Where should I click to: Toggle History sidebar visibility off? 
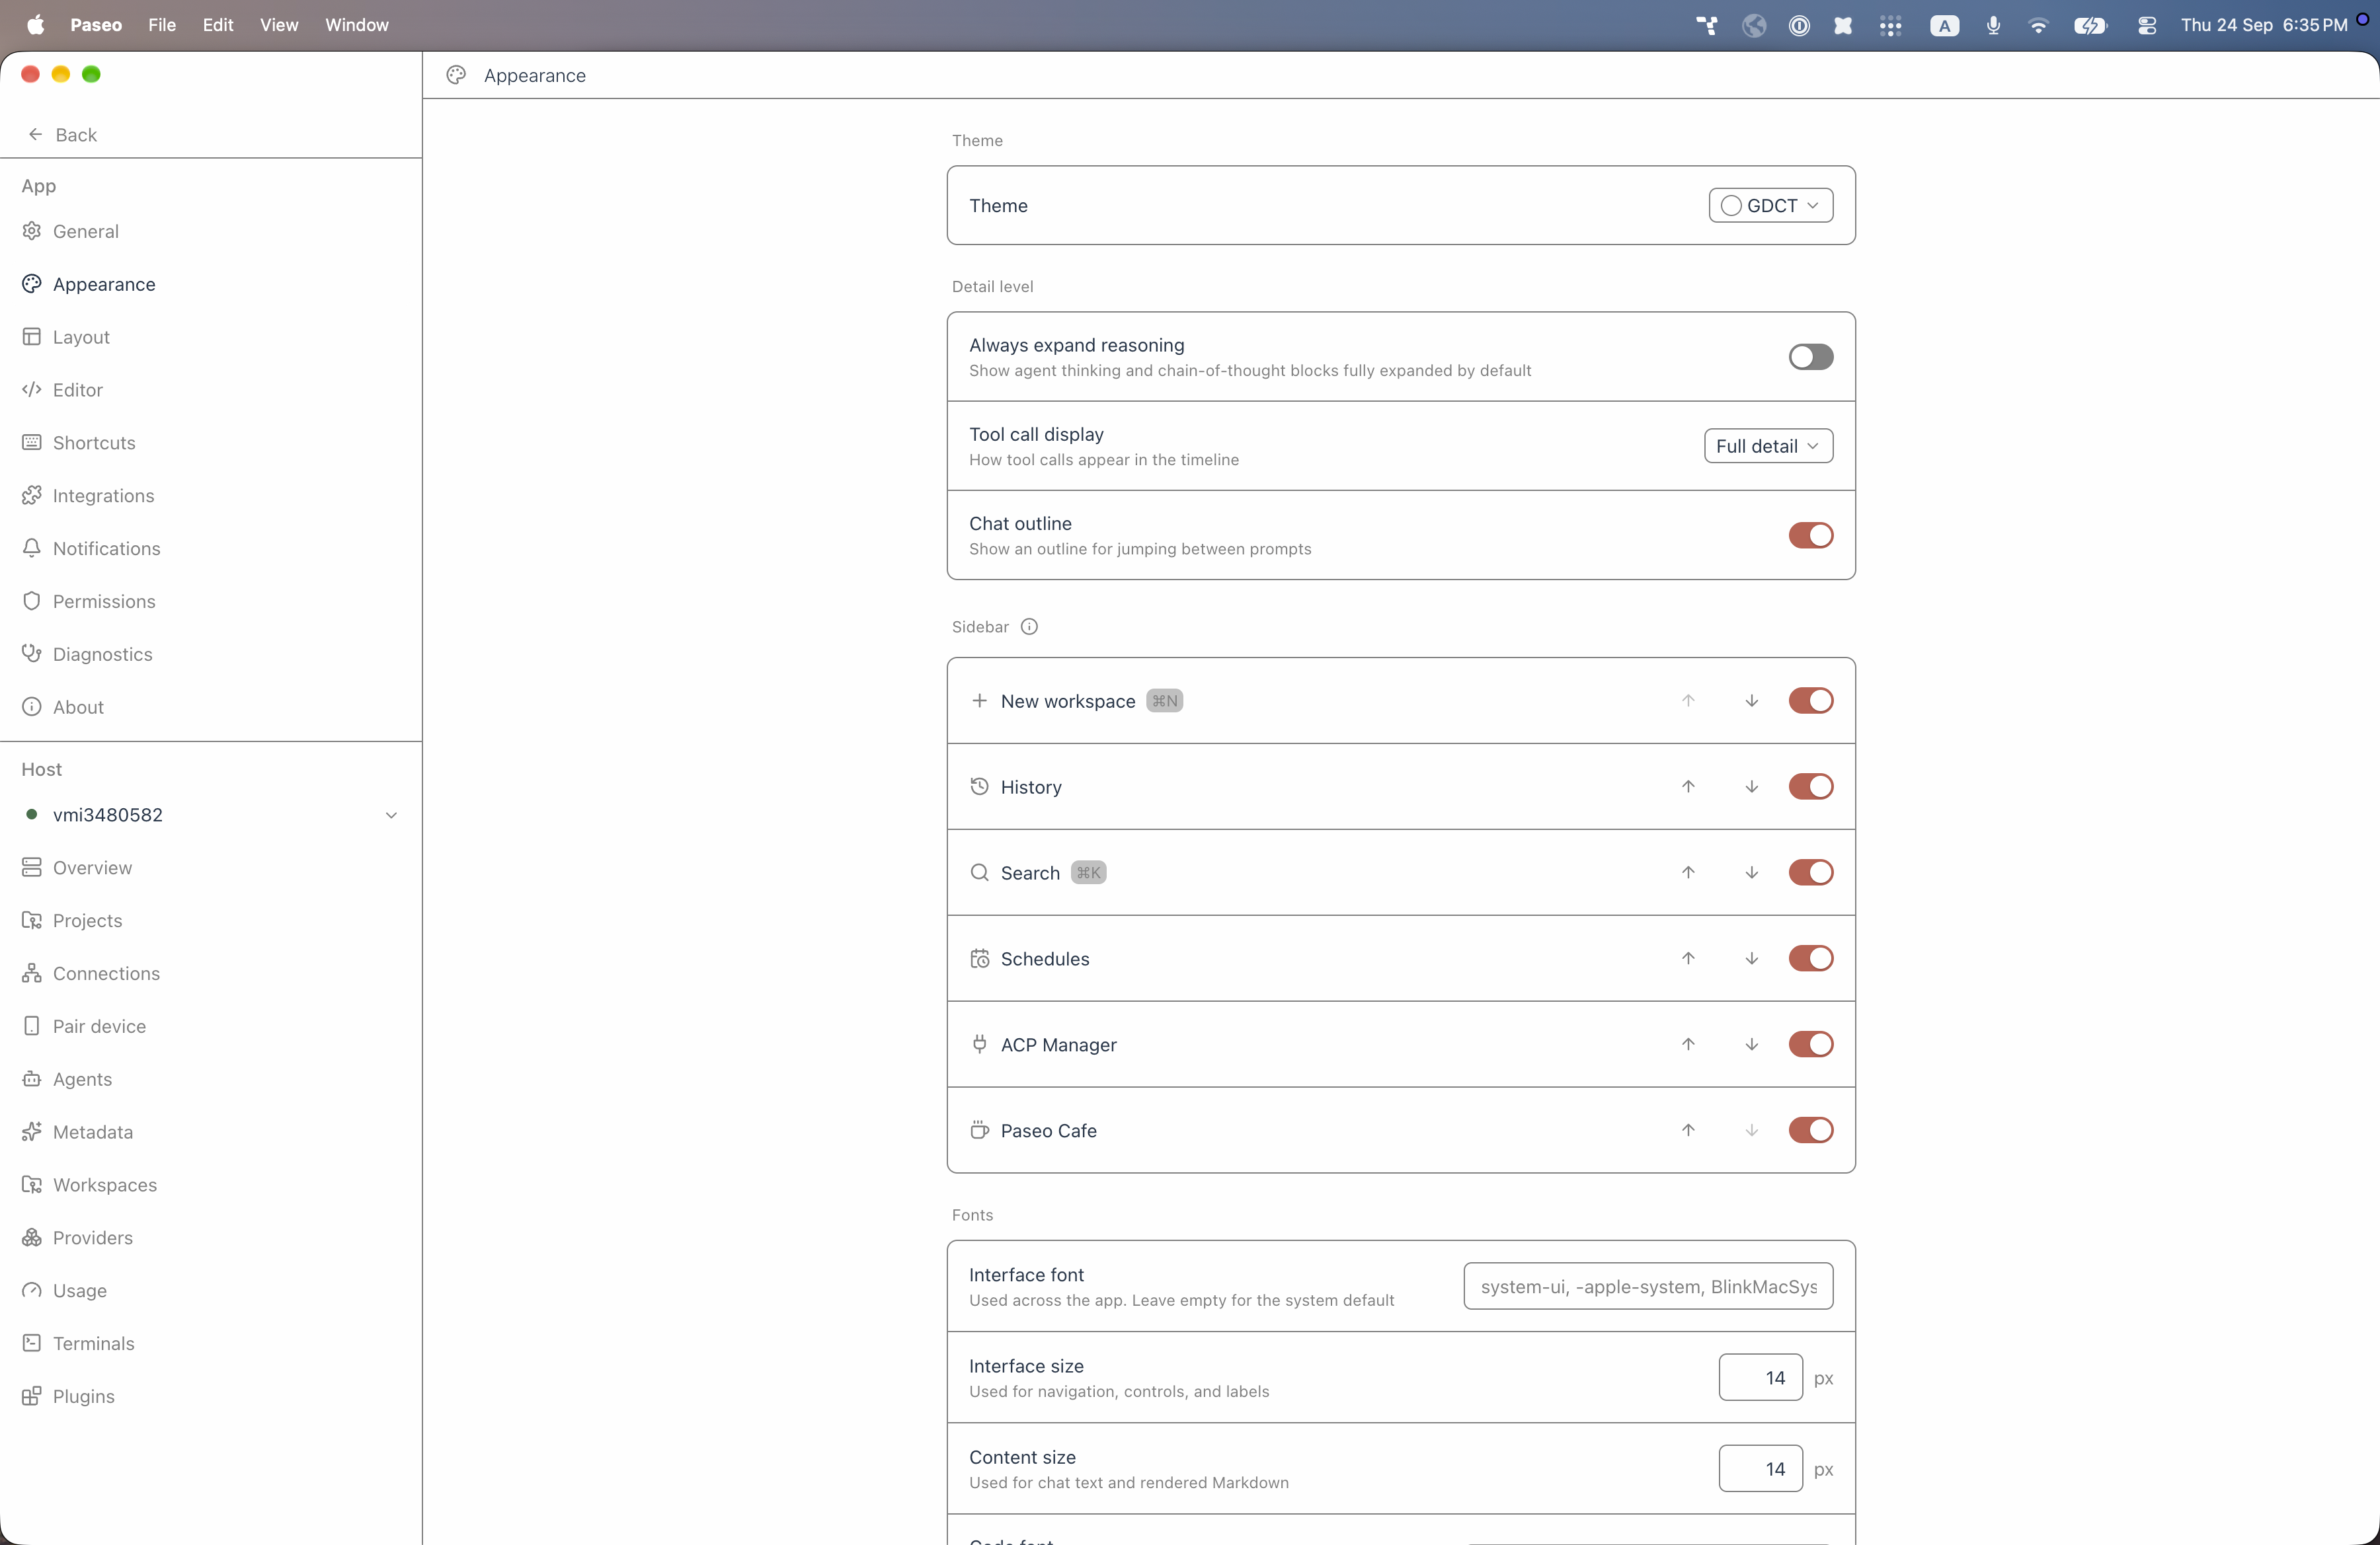pyautogui.click(x=1811, y=786)
